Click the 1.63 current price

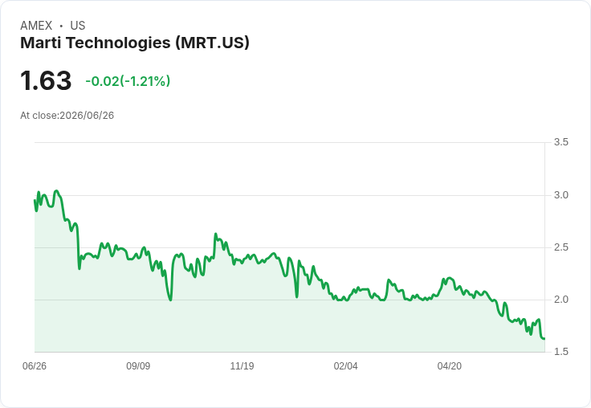(46, 80)
